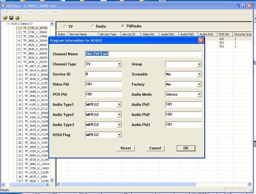Open the Audio Mode dropdown
Screen dimensions: 256x194
(199, 94)
